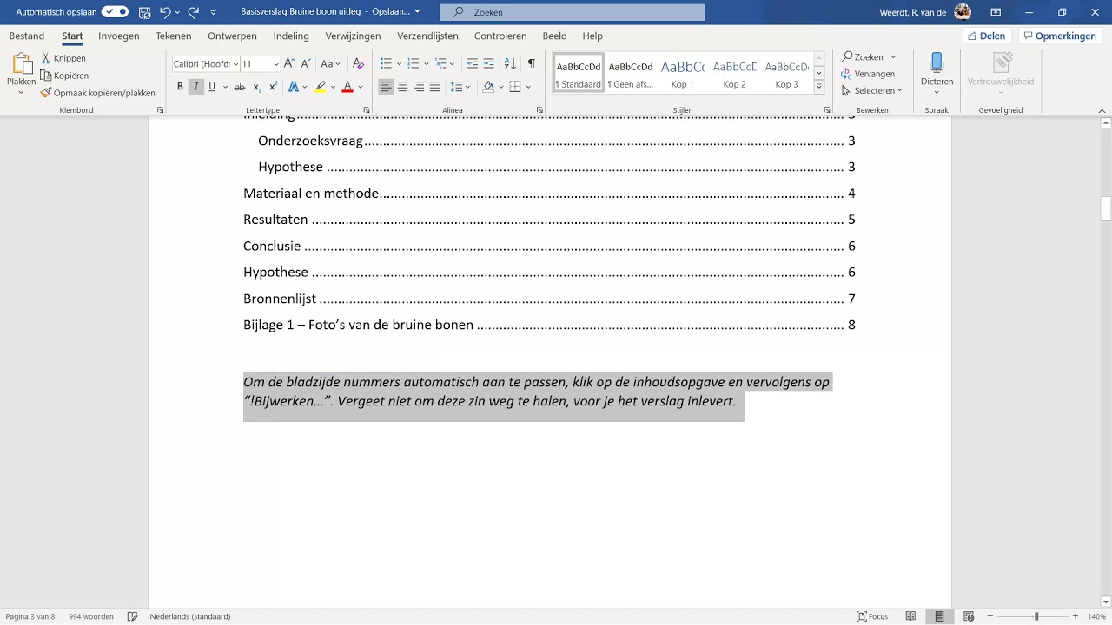This screenshot has height=625, width=1112.
Task: Click the Save icon in title bar
Action: pyautogui.click(x=144, y=12)
